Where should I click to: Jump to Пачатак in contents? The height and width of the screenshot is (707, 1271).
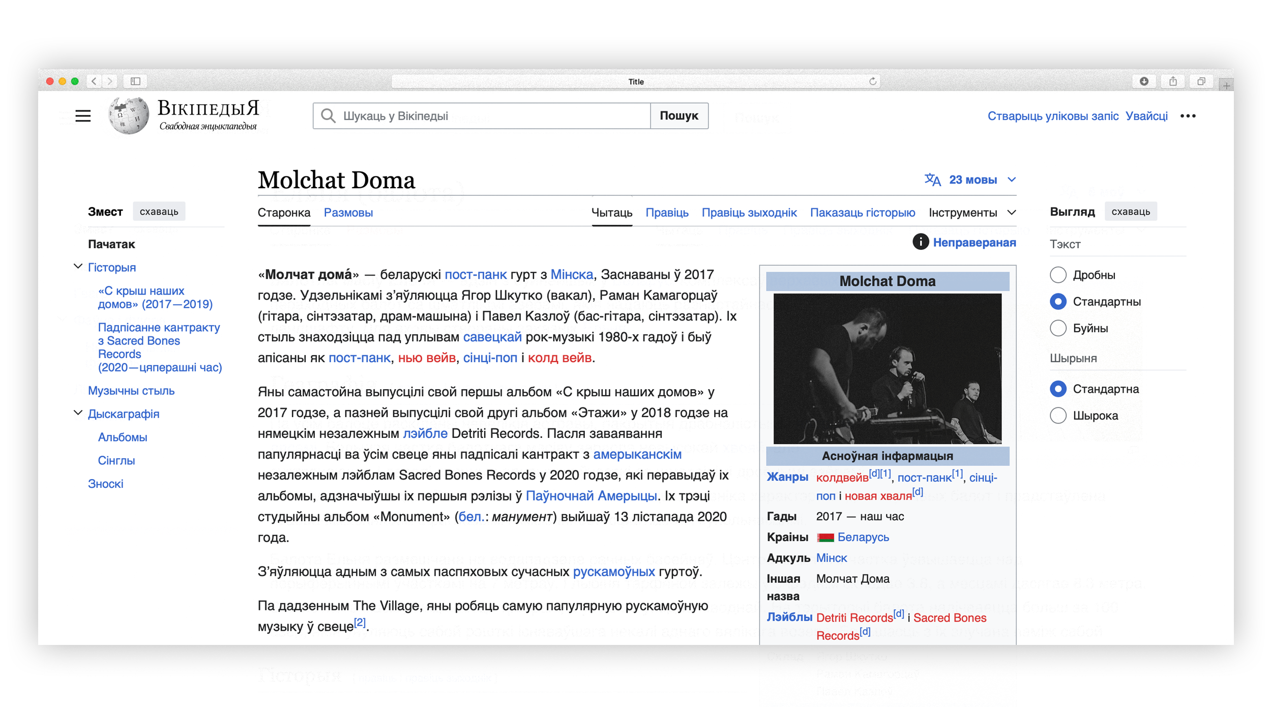(x=111, y=244)
